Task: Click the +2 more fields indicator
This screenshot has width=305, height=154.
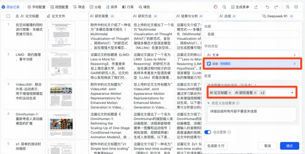Action: (x=262, y=93)
